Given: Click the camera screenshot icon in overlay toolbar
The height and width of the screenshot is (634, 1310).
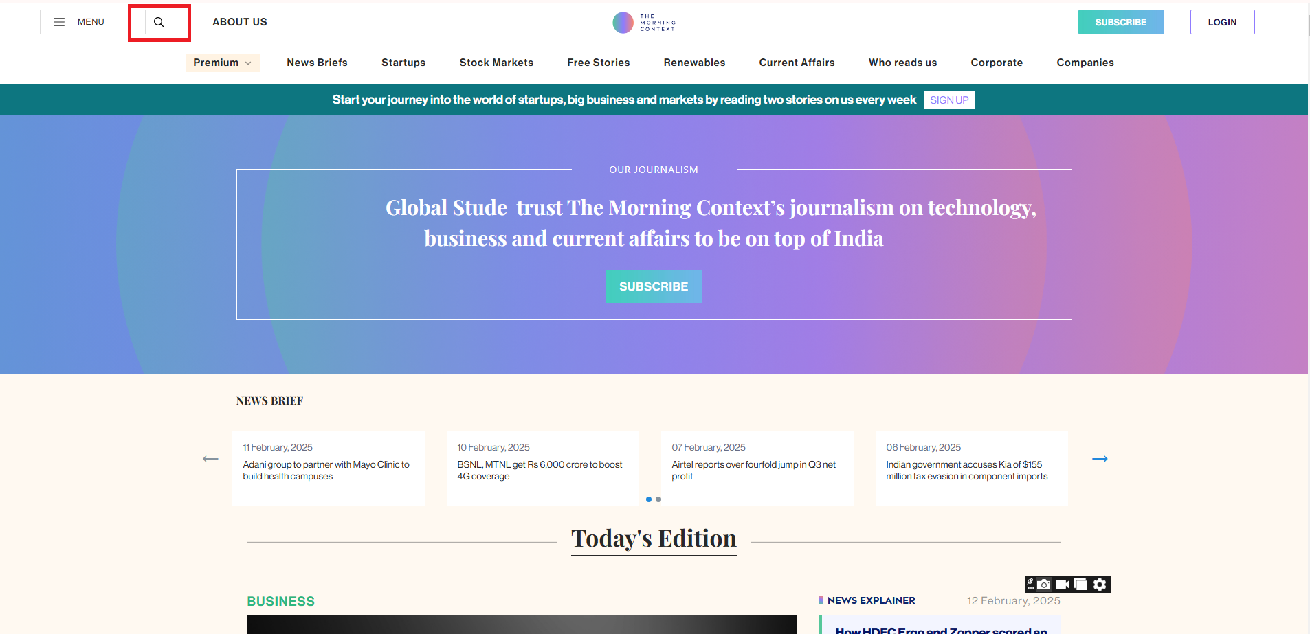Looking at the screenshot, I should (x=1044, y=585).
